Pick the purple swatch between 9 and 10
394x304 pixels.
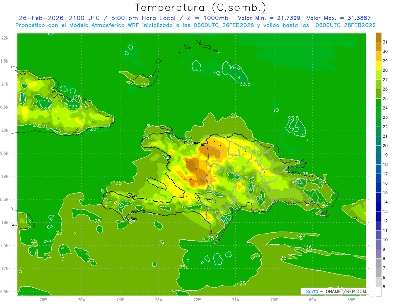click(x=379, y=244)
